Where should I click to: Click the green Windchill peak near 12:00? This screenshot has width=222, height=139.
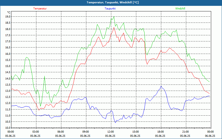[114, 17]
